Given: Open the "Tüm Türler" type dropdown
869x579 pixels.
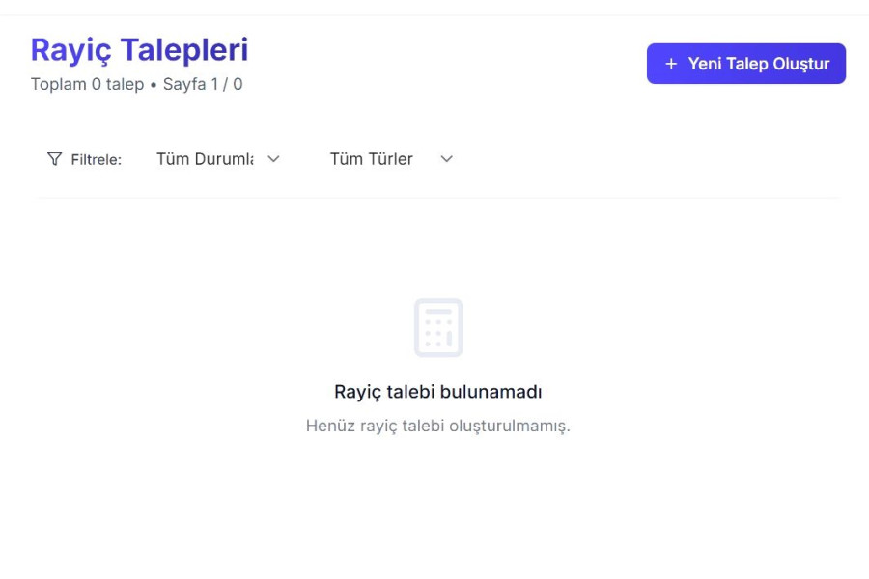Looking at the screenshot, I should [372, 159].
